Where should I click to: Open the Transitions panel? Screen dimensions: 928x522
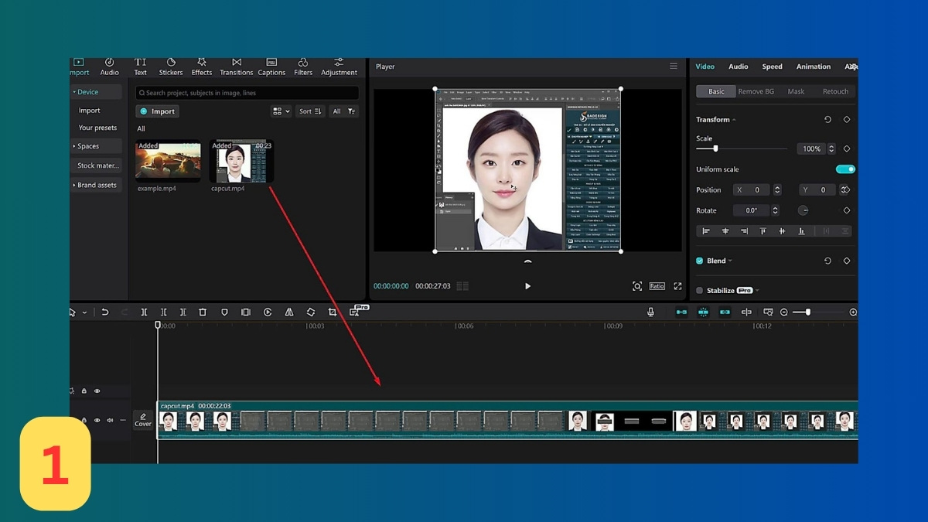click(x=236, y=67)
